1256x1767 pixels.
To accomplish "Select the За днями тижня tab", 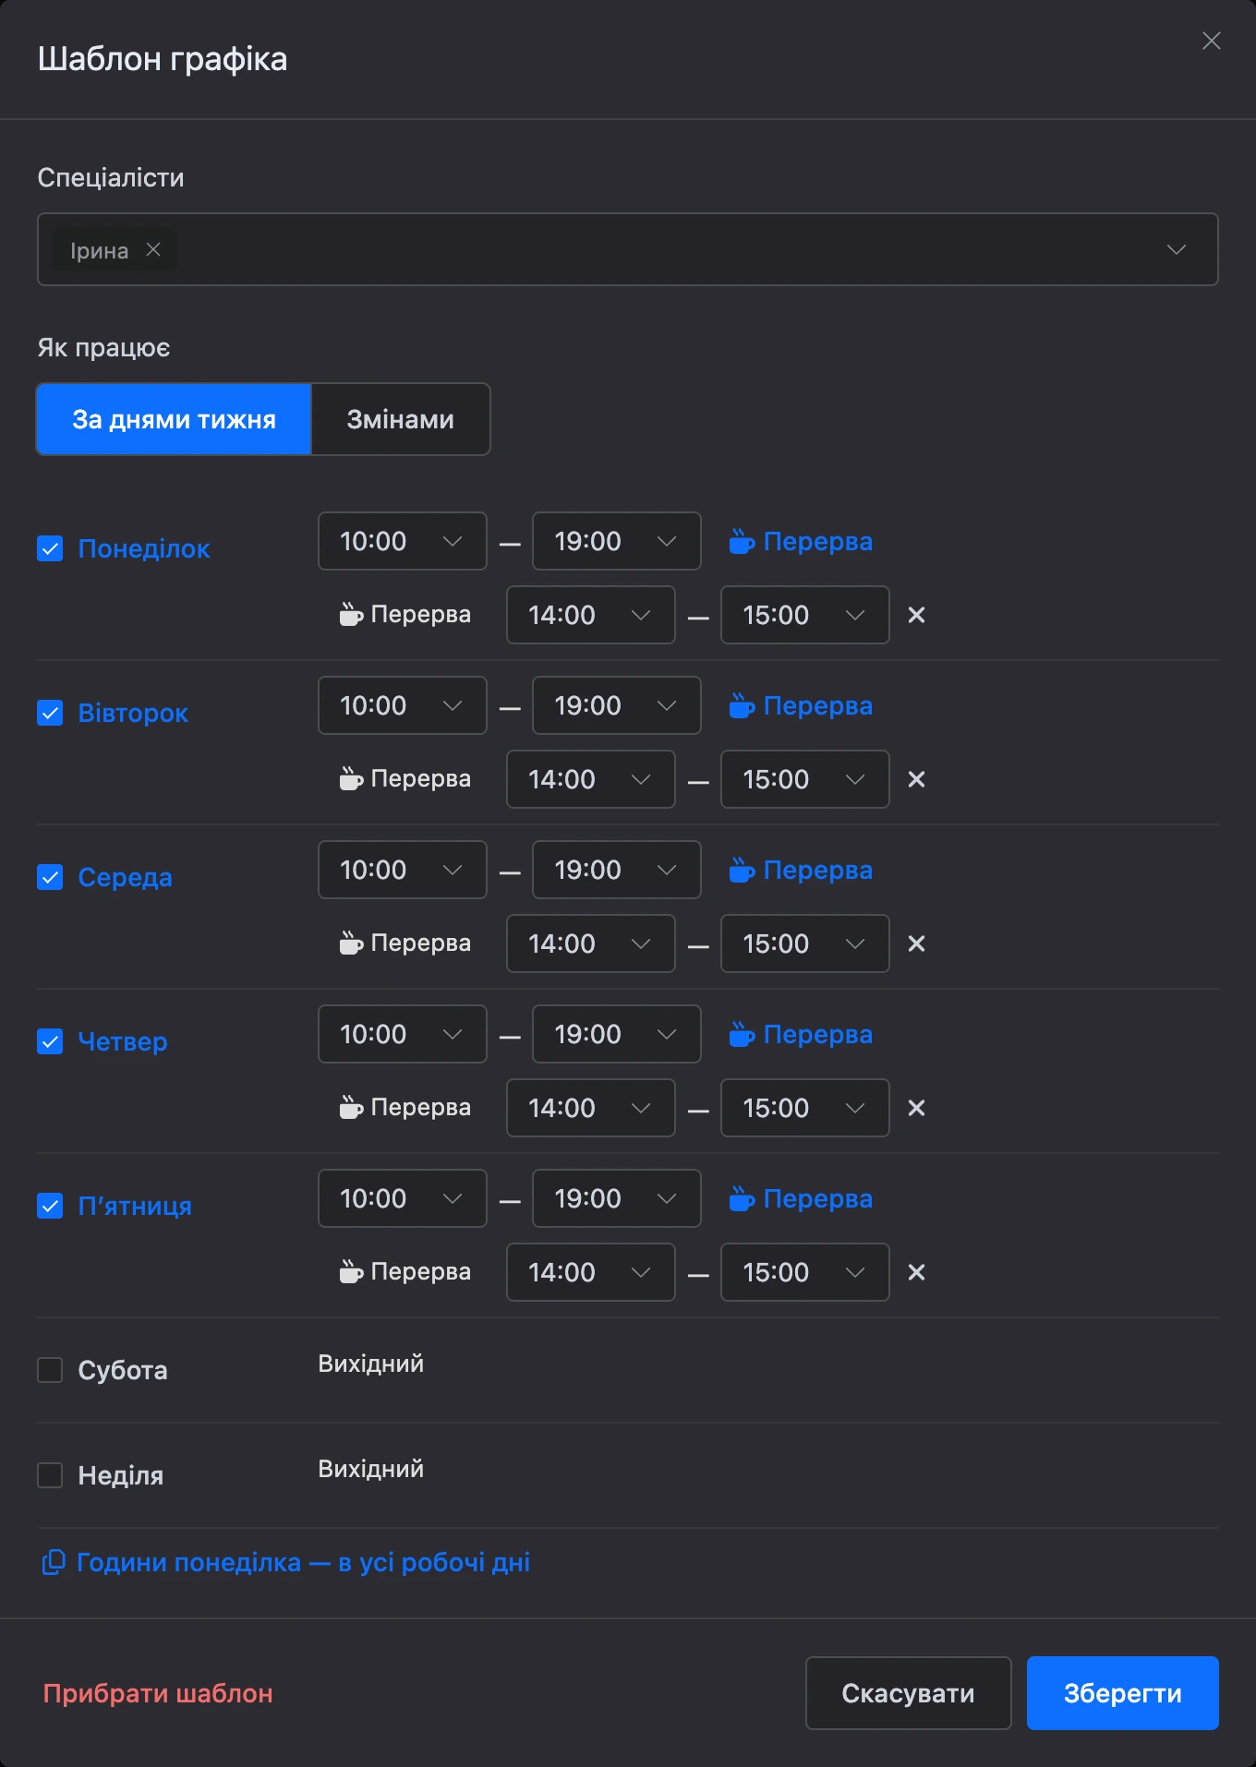I will [174, 419].
